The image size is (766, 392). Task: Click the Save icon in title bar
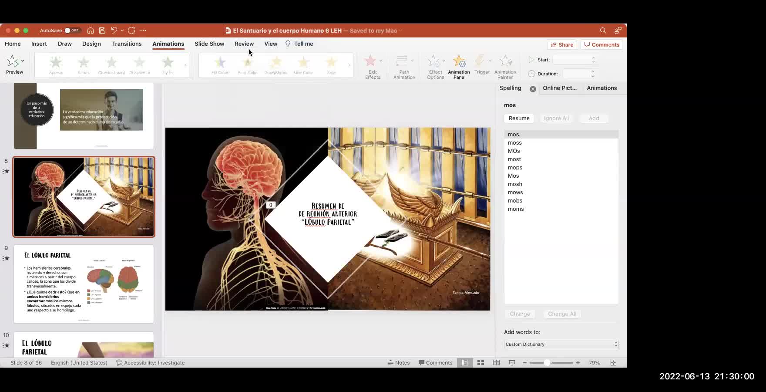[102, 30]
